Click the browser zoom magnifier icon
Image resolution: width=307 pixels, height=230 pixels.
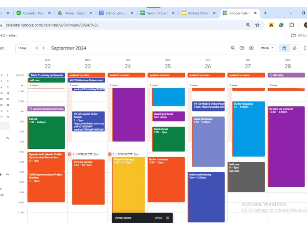click(x=248, y=25)
